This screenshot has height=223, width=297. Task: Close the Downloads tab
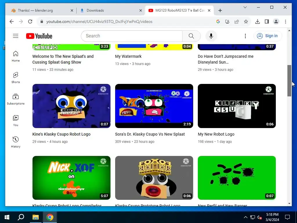click(x=141, y=10)
